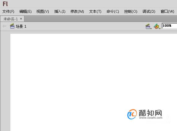
Task: Open the 调试(D) menu
Action: pyautogui.click(x=149, y=11)
